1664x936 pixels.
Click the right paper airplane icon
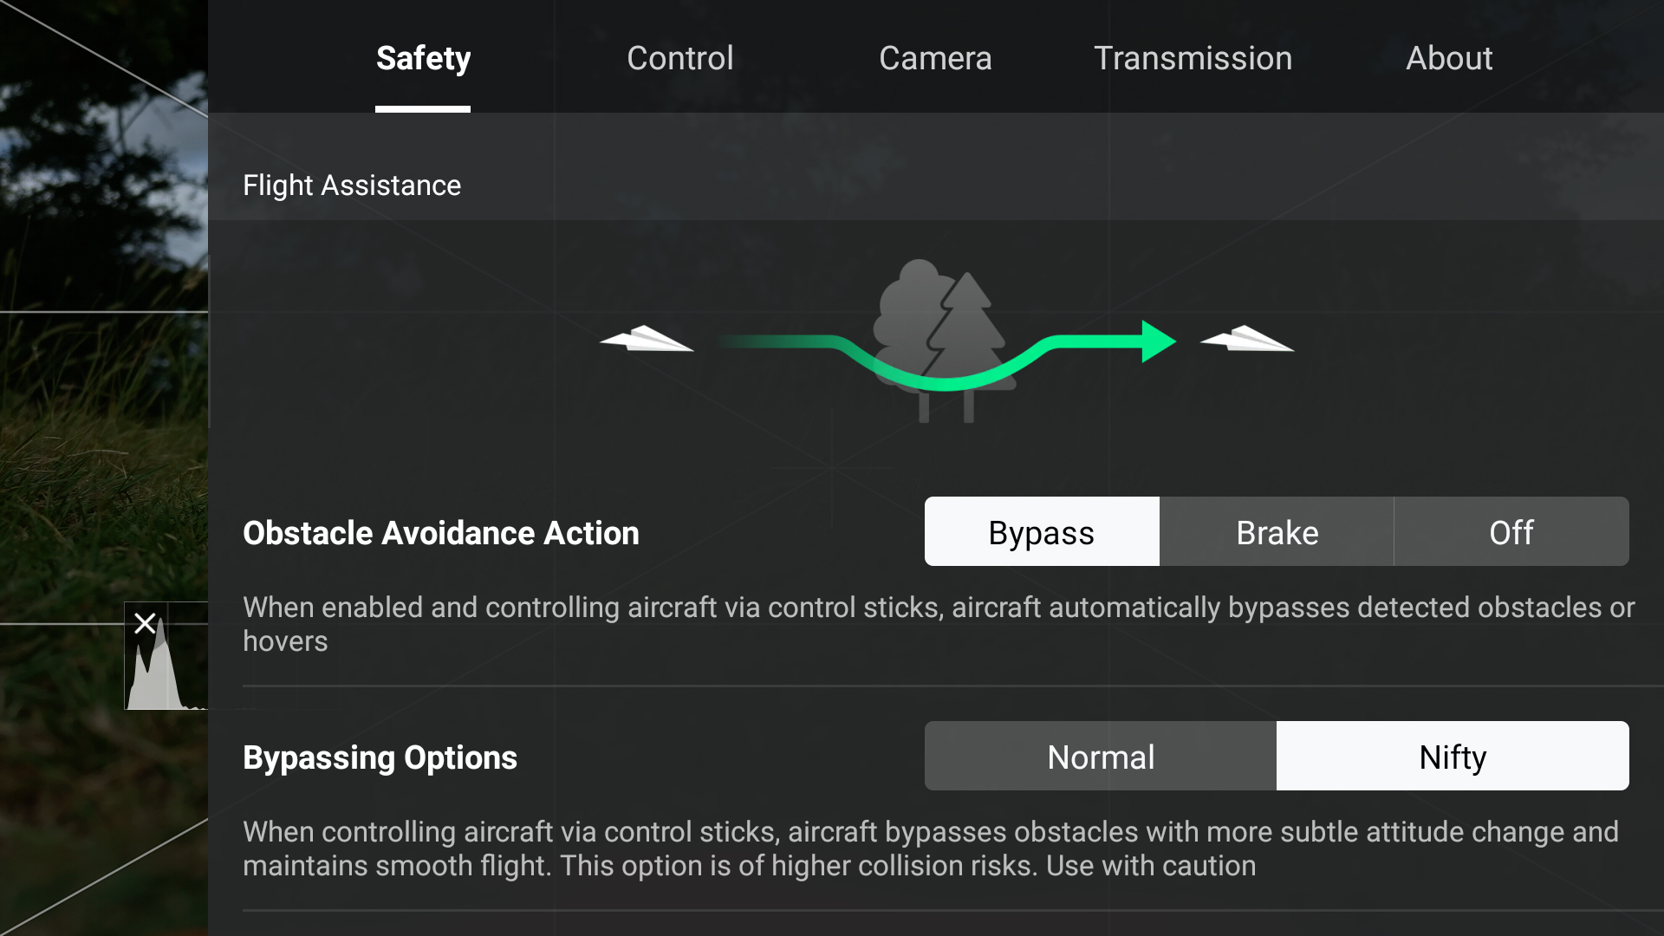click(x=1245, y=341)
